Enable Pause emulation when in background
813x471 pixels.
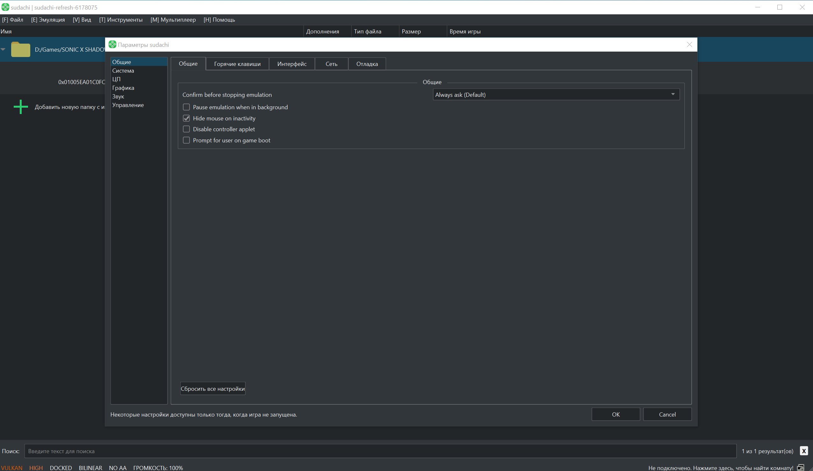(x=186, y=107)
